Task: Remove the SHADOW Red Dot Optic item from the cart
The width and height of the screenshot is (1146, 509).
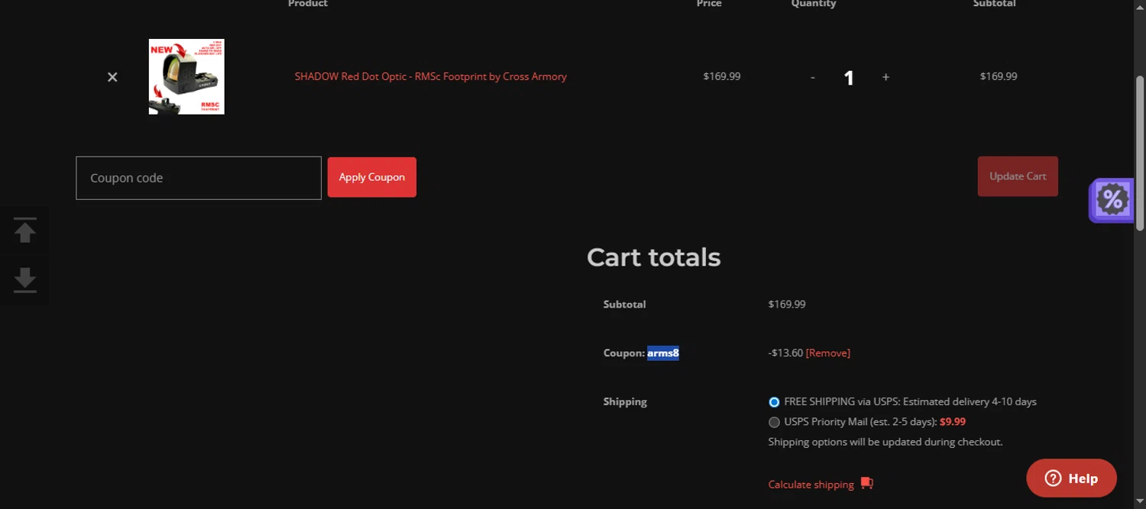Action: click(x=112, y=77)
